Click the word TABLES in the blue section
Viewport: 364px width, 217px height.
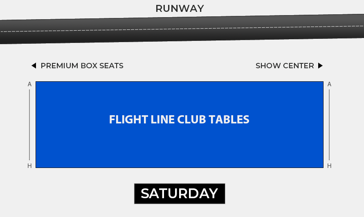click(229, 119)
